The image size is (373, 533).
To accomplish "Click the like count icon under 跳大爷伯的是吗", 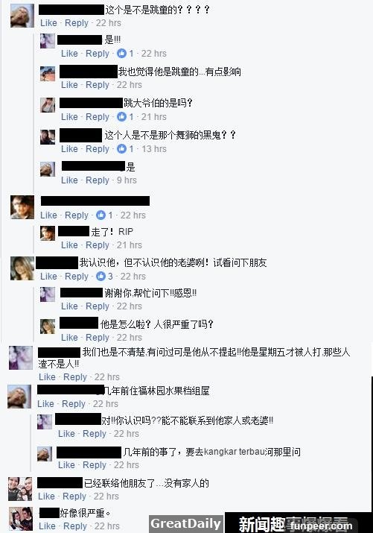I will click(x=121, y=116).
